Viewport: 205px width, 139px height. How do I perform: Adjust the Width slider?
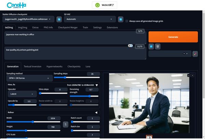point(33,122)
